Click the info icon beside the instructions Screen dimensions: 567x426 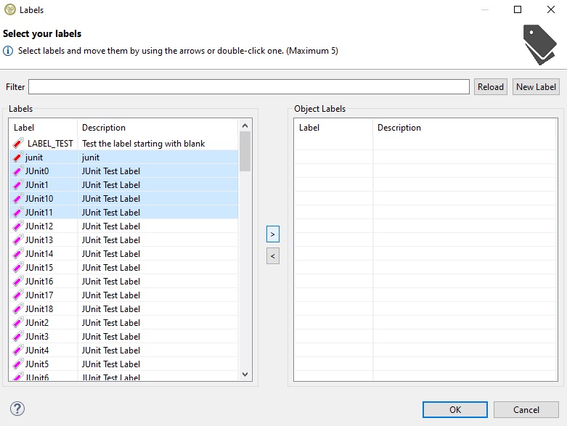tap(8, 51)
